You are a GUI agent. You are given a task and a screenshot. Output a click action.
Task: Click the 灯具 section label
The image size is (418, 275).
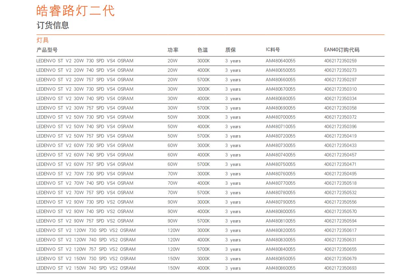tap(43, 40)
